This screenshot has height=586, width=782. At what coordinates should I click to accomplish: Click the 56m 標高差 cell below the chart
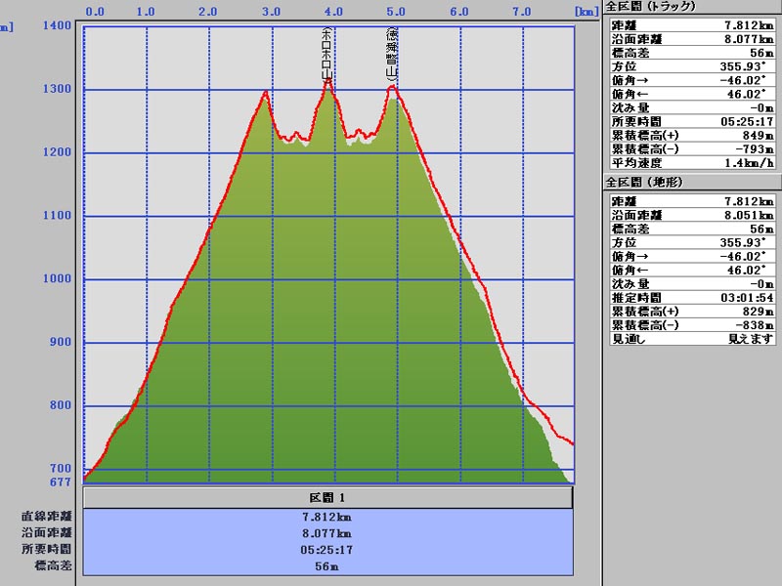tap(327, 565)
